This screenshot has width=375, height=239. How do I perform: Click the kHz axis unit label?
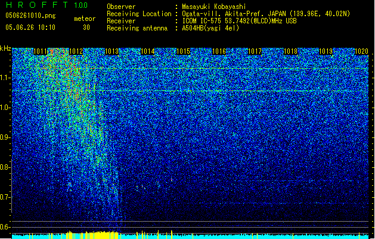pyautogui.click(x=5, y=48)
